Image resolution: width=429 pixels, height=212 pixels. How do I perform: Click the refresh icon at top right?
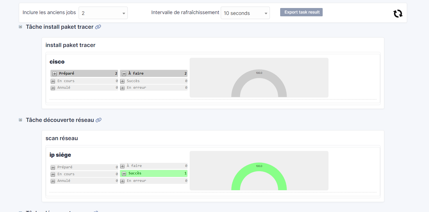coord(398,13)
